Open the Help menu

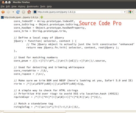(x=49, y=7)
